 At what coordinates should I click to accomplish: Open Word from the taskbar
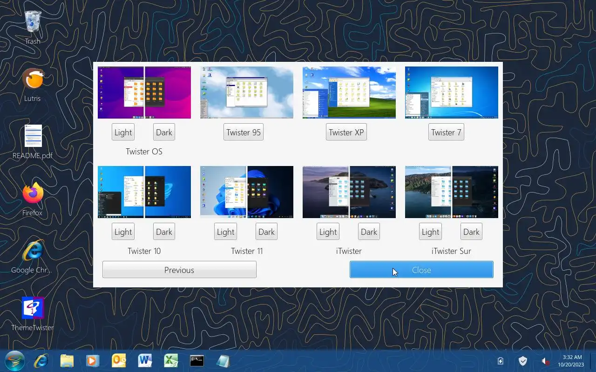coord(145,361)
